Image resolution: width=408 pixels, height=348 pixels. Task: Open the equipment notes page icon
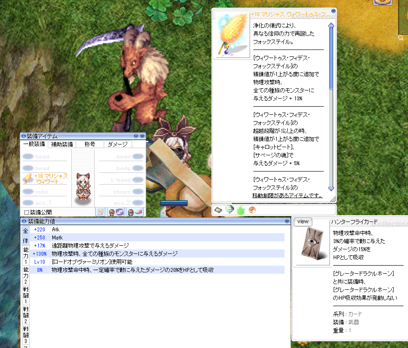pos(101,212)
